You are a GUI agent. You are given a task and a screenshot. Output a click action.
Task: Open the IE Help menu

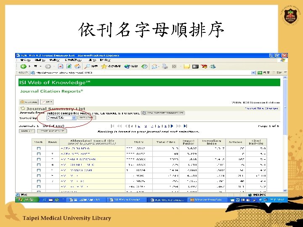tap(106, 60)
